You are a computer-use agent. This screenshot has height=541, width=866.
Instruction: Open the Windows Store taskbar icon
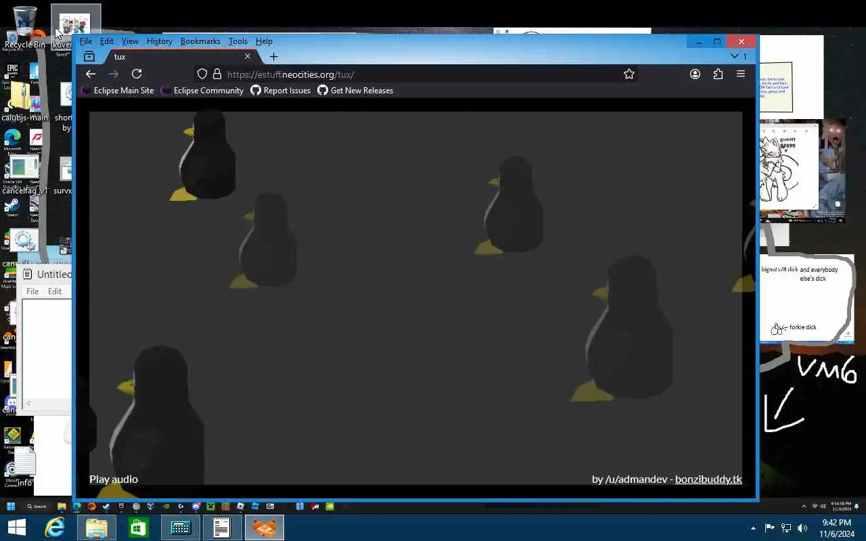click(x=139, y=527)
